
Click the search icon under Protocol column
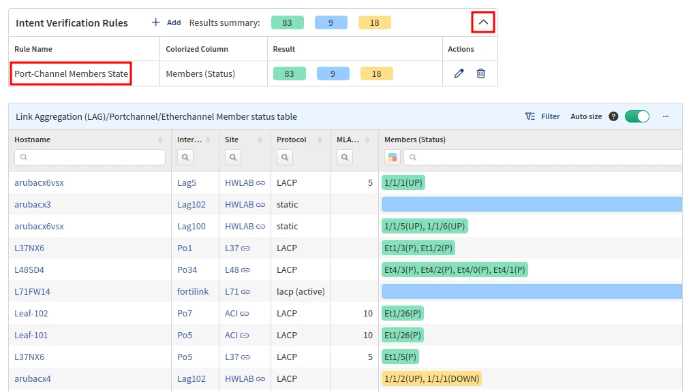285,157
